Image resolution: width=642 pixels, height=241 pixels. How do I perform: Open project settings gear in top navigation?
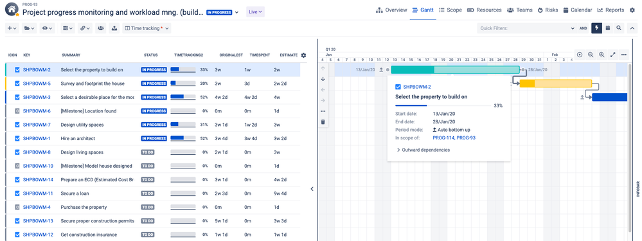[x=632, y=10]
